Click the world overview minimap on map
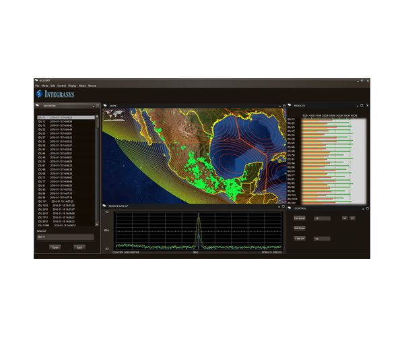 point(114,115)
